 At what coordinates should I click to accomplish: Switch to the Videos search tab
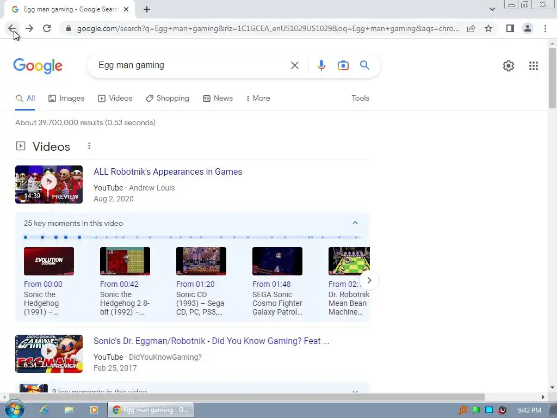click(x=115, y=99)
